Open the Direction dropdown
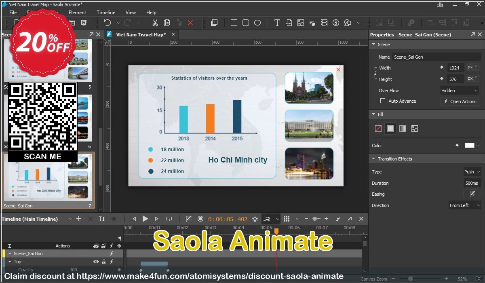Image resolution: width=485 pixels, height=283 pixels. click(x=465, y=205)
